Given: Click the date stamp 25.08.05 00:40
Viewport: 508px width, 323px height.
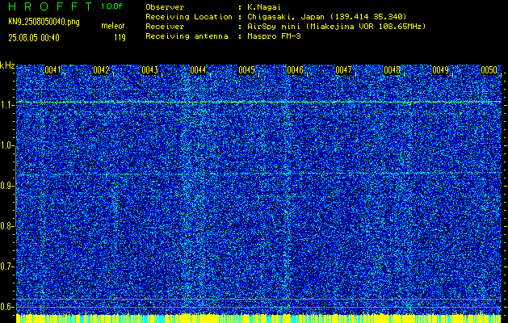Looking at the screenshot, I should (x=34, y=38).
